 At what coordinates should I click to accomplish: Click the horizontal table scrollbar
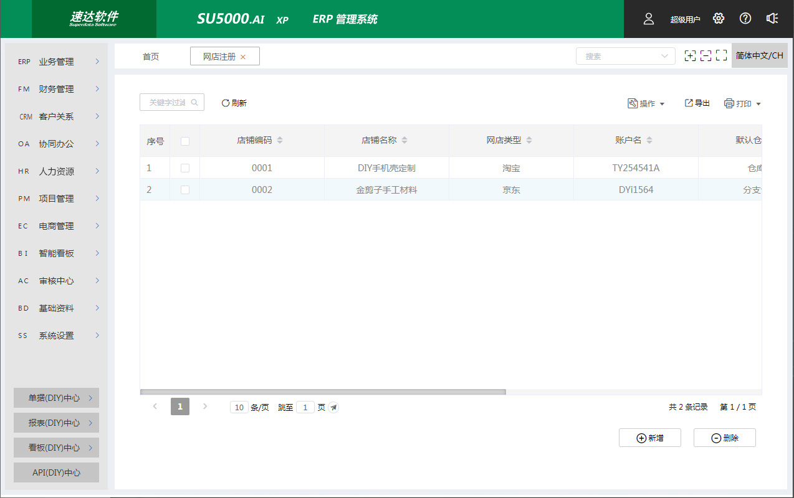tap(323, 392)
